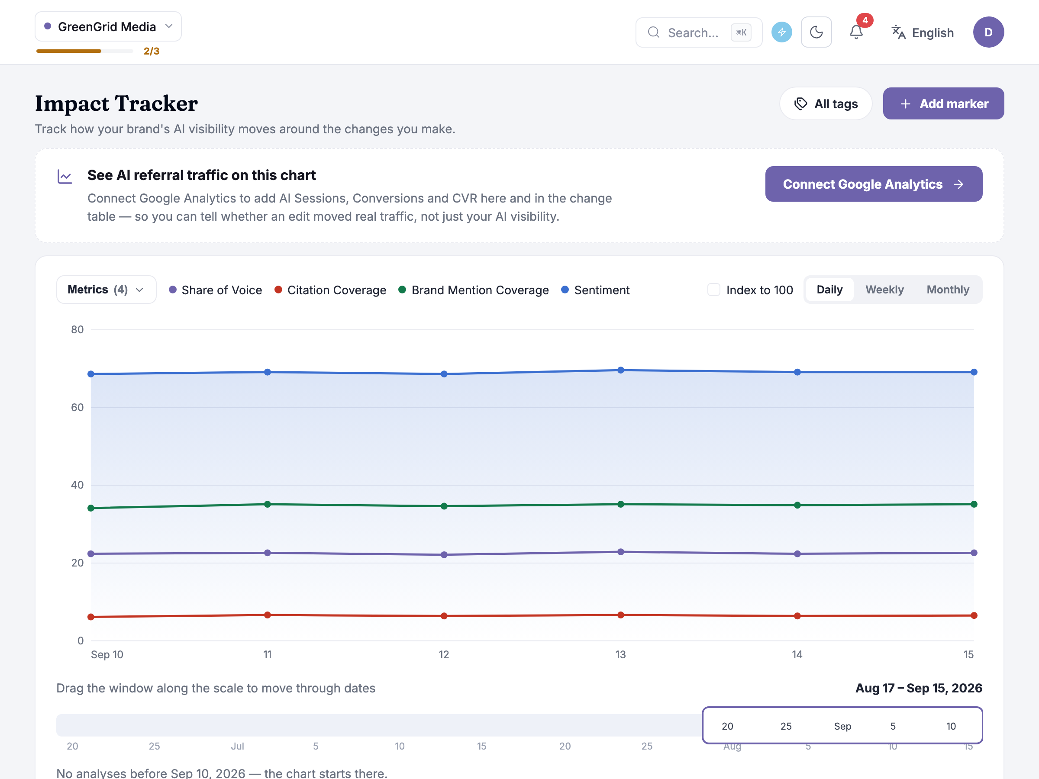Toggle Brand Mention Coverage legend item
Viewport: 1039px width, 779px height.
click(474, 290)
